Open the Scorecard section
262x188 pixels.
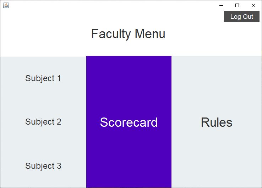point(129,122)
